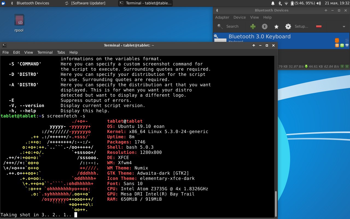Select the Bluetooth 3.0 Keyboard device row
The image size is (350, 219).
click(281, 41)
